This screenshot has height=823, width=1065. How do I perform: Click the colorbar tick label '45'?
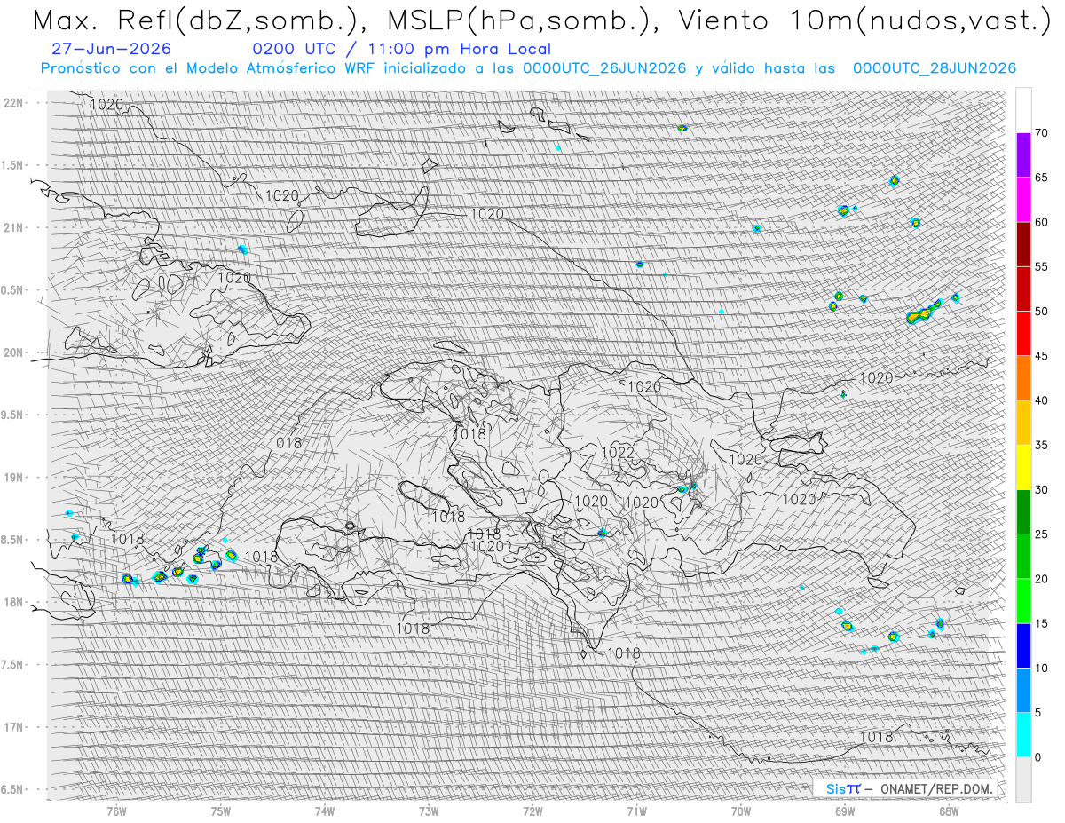pyautogui.click(x=1042, y=356)
